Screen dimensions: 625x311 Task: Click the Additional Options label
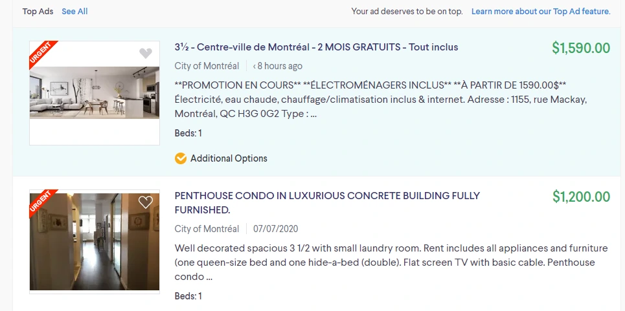229,158
